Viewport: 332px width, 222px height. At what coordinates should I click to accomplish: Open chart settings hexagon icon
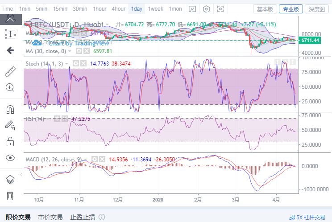tap(206, 9)
